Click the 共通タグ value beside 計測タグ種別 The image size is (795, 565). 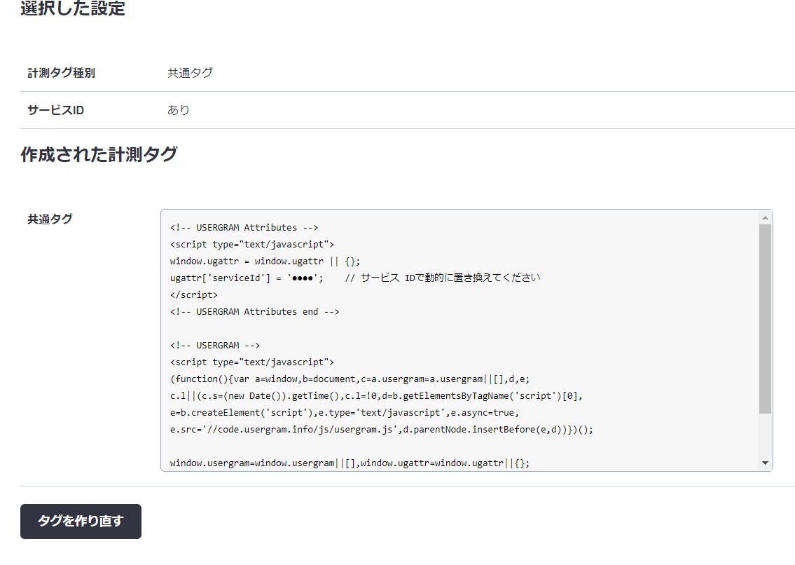(190, 73)
